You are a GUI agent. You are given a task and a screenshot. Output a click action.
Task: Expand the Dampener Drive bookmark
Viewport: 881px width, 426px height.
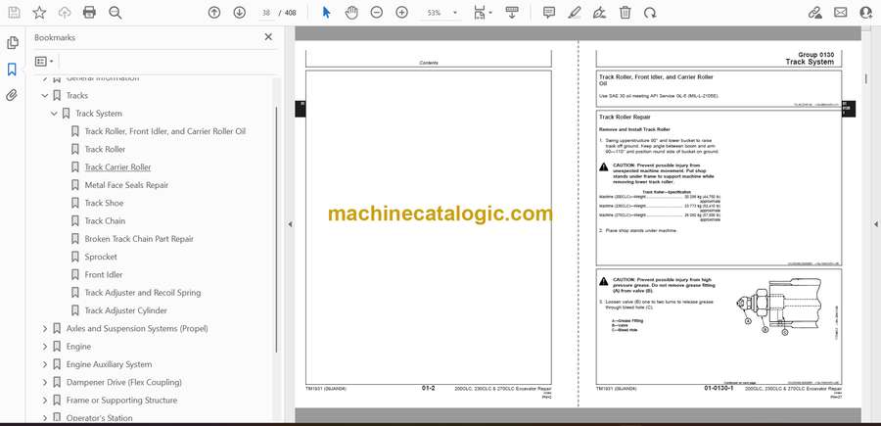[x=45, y=383]
